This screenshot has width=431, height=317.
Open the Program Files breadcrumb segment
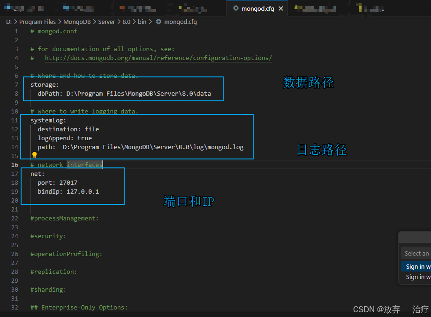click(38, 22)
